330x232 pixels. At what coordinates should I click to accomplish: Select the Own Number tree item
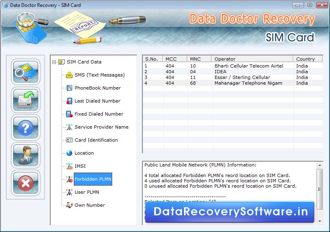(x=90, y=205)
